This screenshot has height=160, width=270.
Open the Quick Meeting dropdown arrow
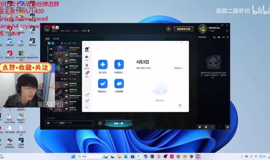pos(124,72)
